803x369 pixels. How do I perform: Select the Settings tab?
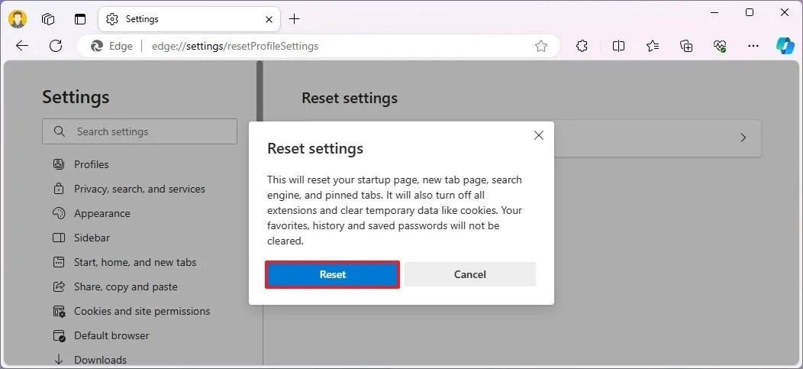(x=189, y=19)
